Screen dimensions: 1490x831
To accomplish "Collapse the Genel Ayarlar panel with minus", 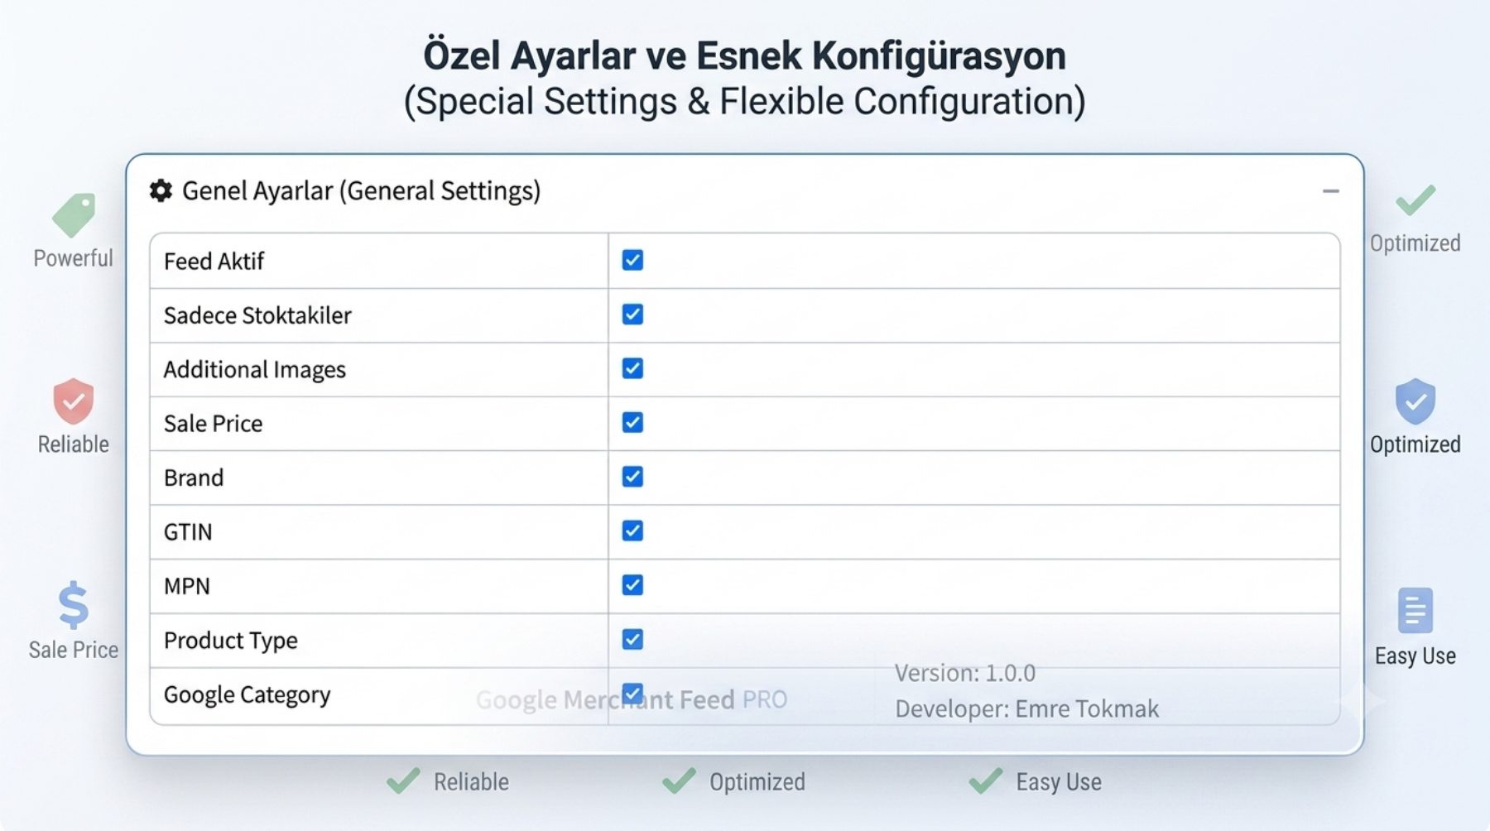I will tap(1330, 191).
